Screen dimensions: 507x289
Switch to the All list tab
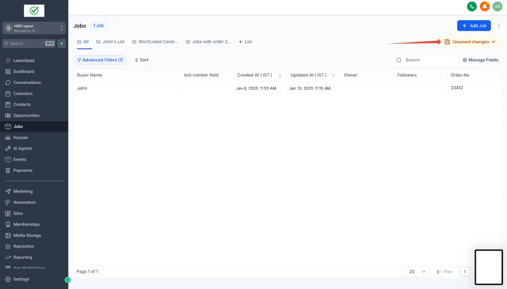pos(83,42)
